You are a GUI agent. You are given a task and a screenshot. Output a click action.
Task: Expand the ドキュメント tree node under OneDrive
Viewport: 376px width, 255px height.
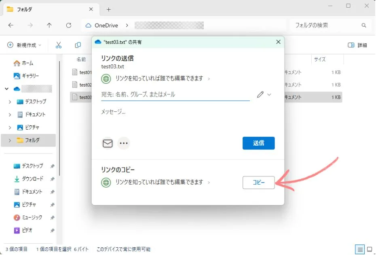coord(10,115)
